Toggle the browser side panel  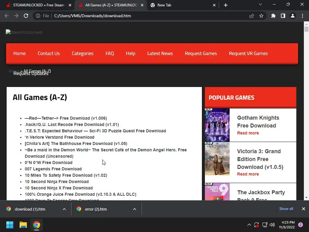tap(283, 16)
